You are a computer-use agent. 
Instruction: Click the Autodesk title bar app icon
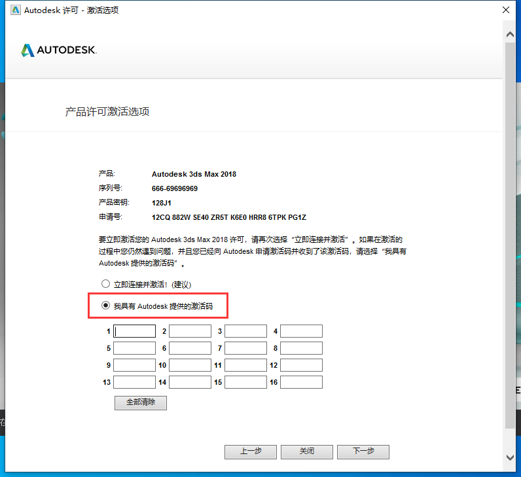(x=12, y=10)
